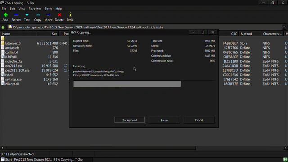Click the horizontal scrollbar thumb
Screen dimensions: 288x162
pos(100,148)
